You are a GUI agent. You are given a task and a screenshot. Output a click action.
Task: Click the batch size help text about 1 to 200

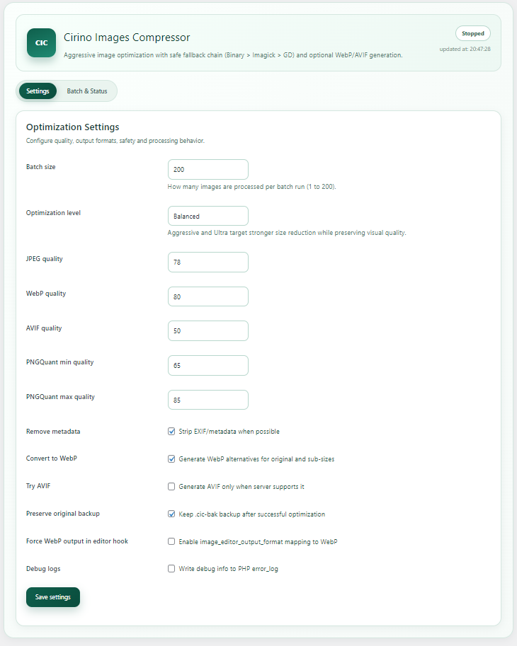pyautogui.click(x=251, y=187)
